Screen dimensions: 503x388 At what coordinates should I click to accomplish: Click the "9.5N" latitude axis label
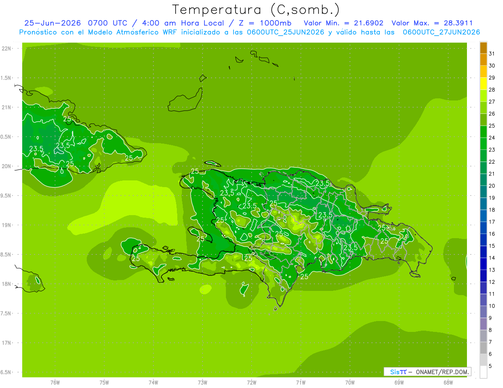coord(6,195)
